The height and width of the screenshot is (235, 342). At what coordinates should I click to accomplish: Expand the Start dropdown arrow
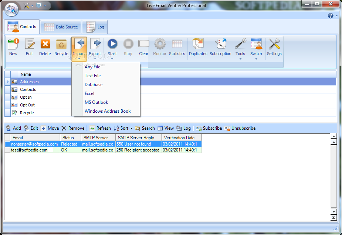pyautogui.click(x=112, y=59)
